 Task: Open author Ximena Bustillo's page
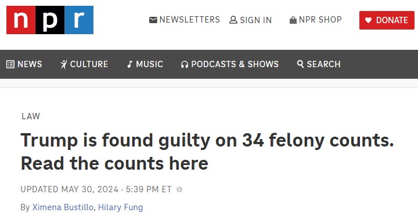coord(63,207)
